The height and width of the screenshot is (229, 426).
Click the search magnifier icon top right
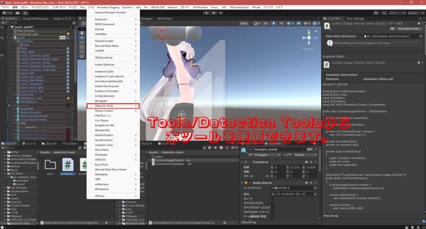tap(384, 13)
